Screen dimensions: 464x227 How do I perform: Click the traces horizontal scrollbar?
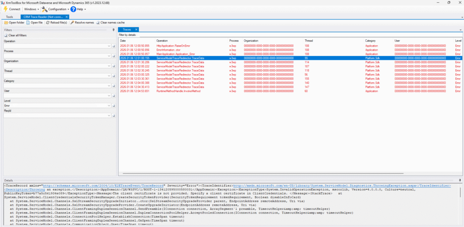click(x=263, y=173)
